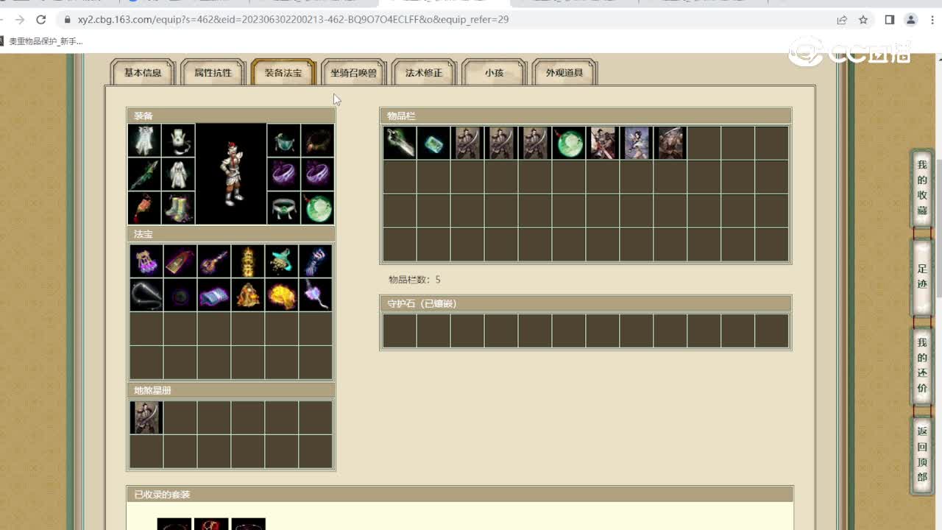The height and width of the screenshot is (530, 942).
Task: Focus the address bar with the xy2.cbg.163.com URL
Action: click(x=293, y=20)
